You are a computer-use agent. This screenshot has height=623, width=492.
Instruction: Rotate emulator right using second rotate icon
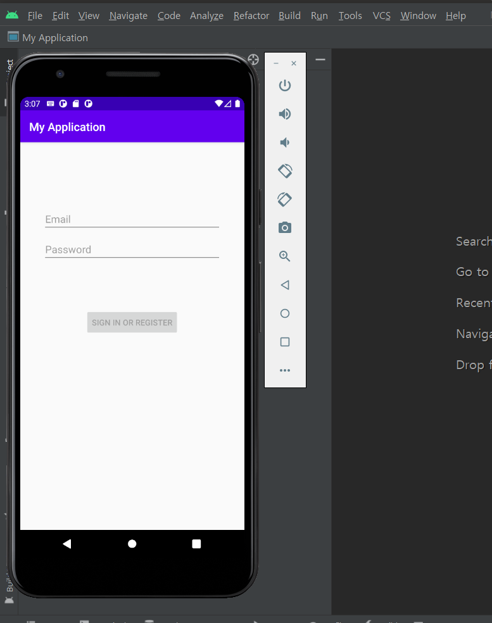coord(284,199)
